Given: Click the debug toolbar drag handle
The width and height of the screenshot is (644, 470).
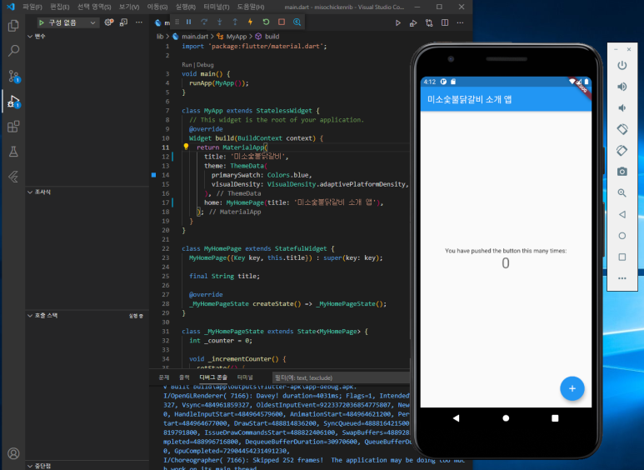Looking at the screenshot, I should click(x=177, y=22).
